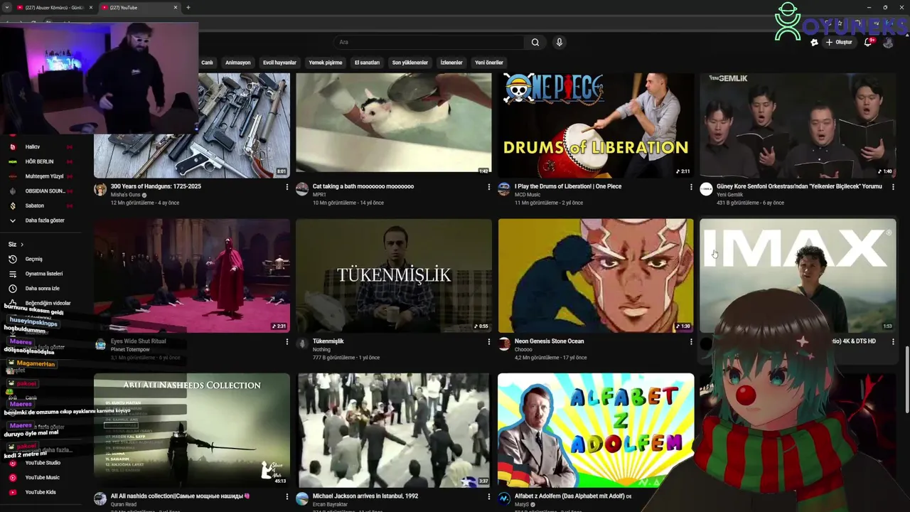Play the Abu Ali Nasheeds Collection thumbnail

coord(192,430)
